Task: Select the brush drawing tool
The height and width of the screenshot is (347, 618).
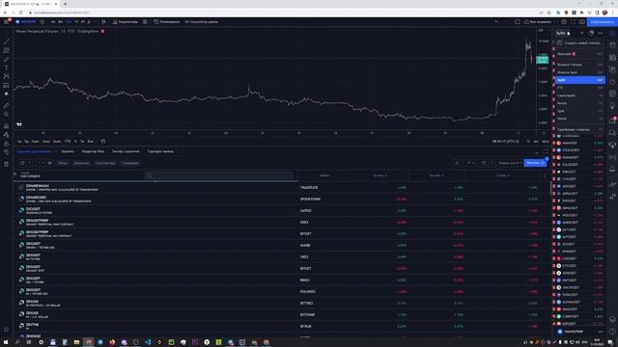Action: click(6, 59)
